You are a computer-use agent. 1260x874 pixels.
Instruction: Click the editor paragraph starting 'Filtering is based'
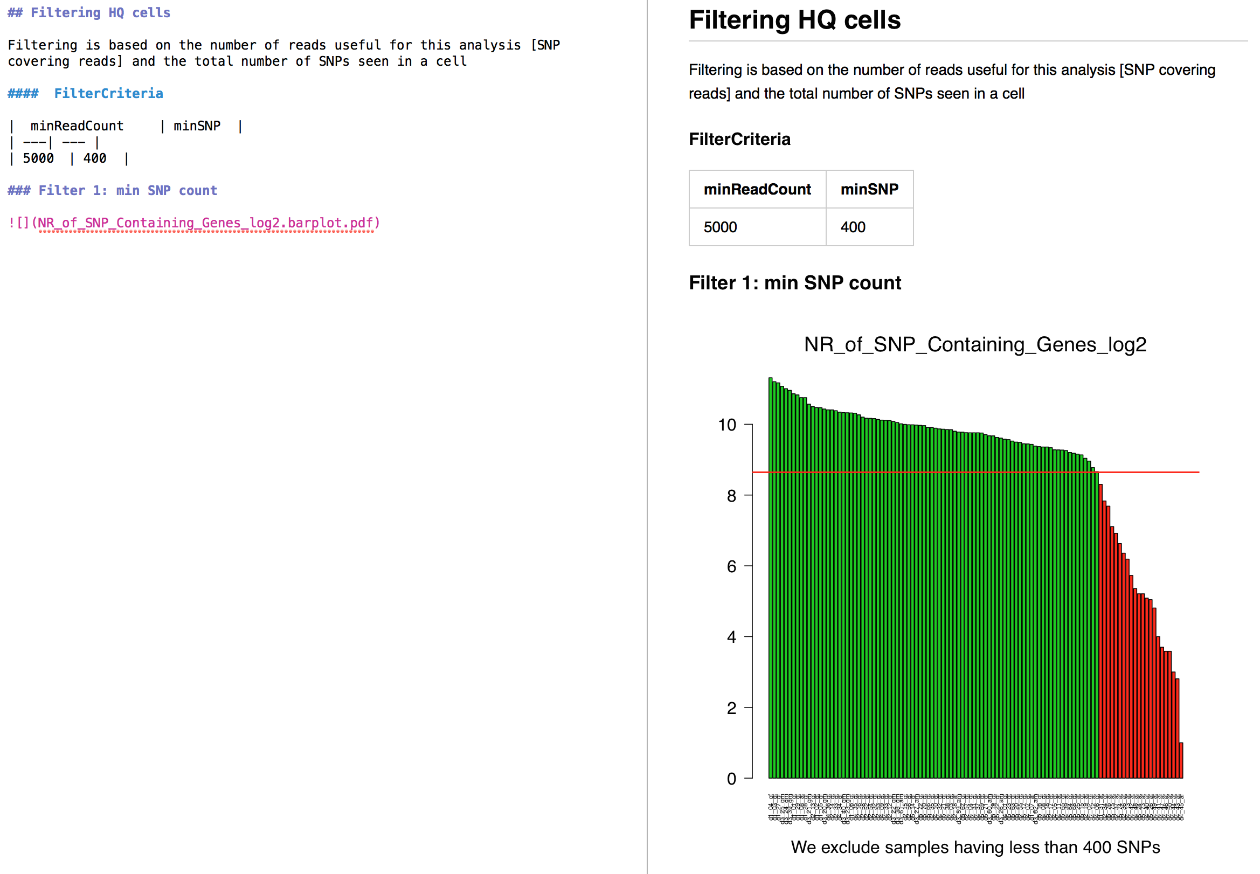point(283,53)
